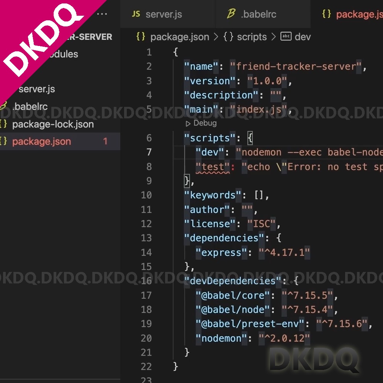Click the nodemon --exec command string
The image size is (383, 383).
[x=309, y=152]
